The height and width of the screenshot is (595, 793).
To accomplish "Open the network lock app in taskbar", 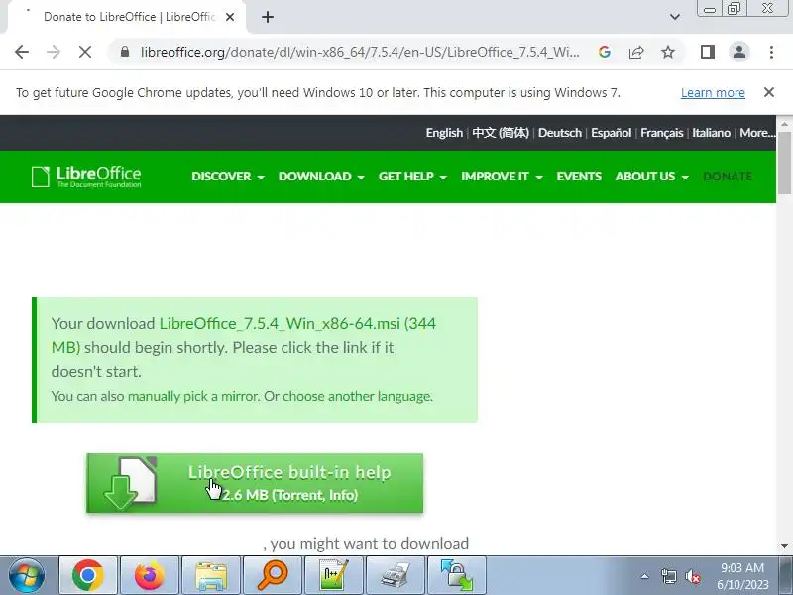I will tap(457, 576).
